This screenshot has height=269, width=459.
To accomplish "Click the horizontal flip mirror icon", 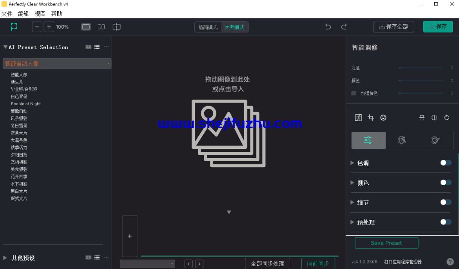I will [x=434, y=118].
